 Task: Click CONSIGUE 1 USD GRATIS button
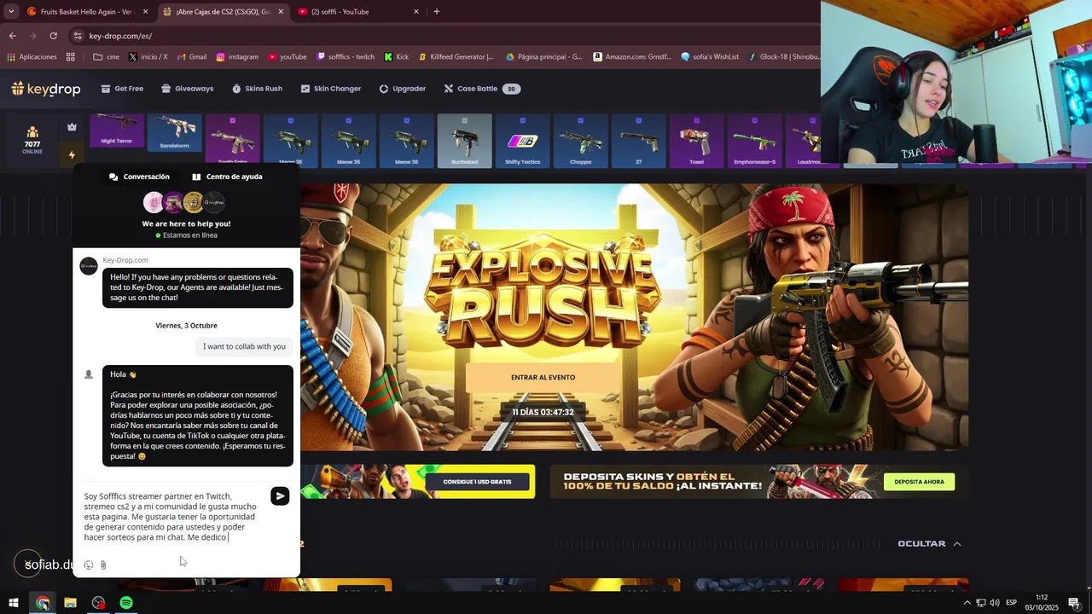point(477,482)
